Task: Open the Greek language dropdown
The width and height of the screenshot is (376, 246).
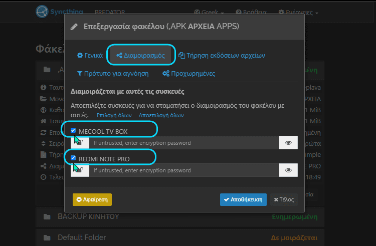Action: 209,12
